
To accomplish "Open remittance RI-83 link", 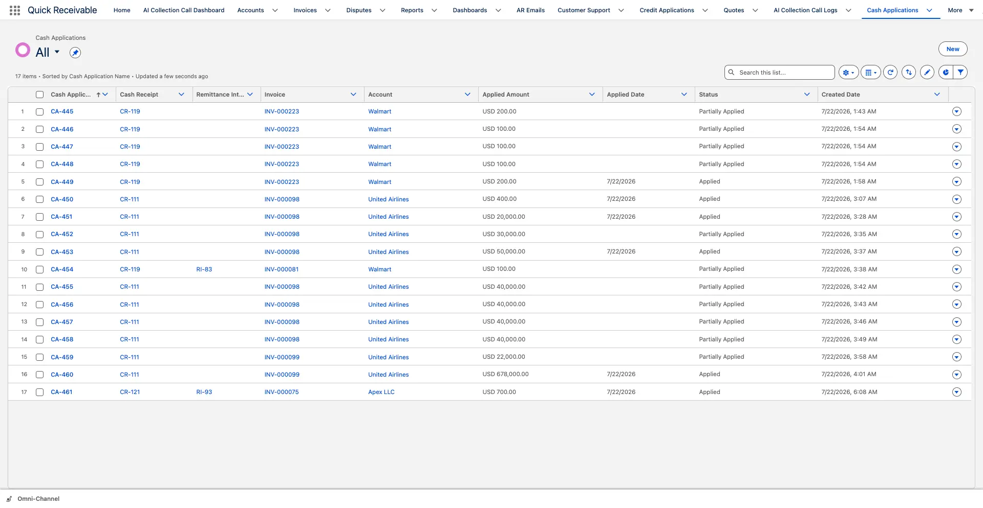I will (204, 269).
